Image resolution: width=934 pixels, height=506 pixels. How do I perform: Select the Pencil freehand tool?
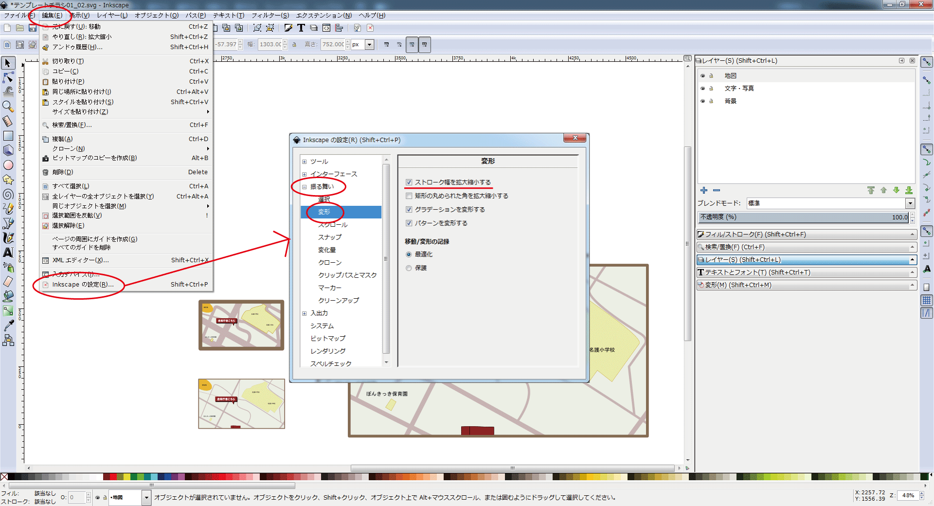coord(8,209)
